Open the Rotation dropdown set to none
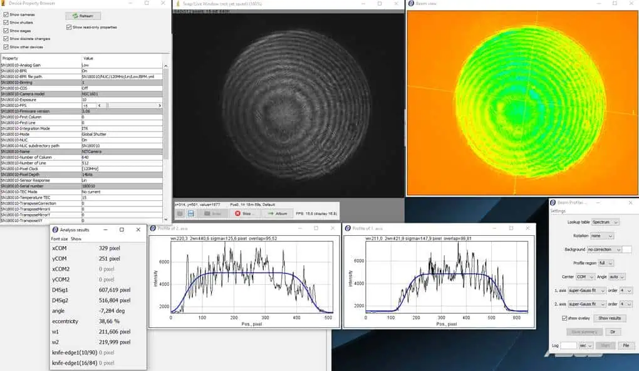639x371 pixels. point(601,235)
